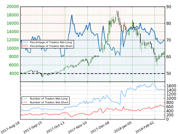Click the red line marker in the Number of Traders legend

pos(25,102)
